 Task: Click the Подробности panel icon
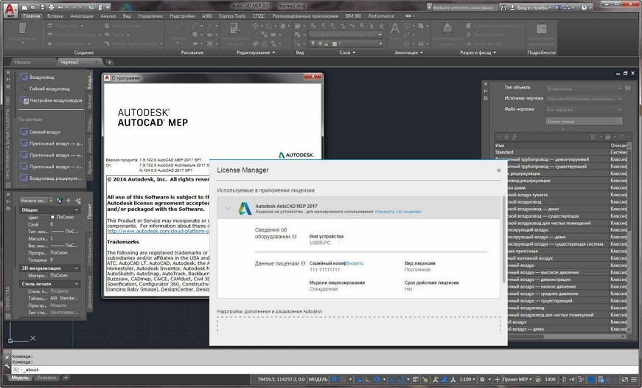(x=541, y=29)
